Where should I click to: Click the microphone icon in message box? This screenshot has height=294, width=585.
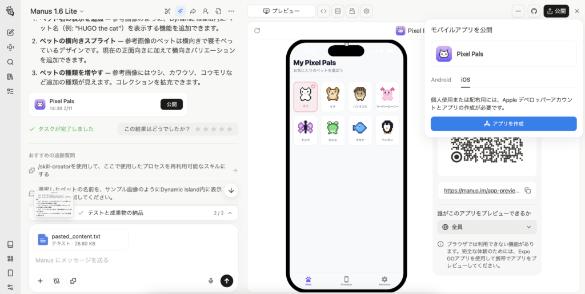coord(211,280)
